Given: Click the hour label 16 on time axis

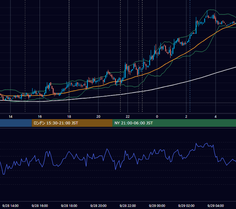Looking at the screenshot, I should [x=40, y=117].
